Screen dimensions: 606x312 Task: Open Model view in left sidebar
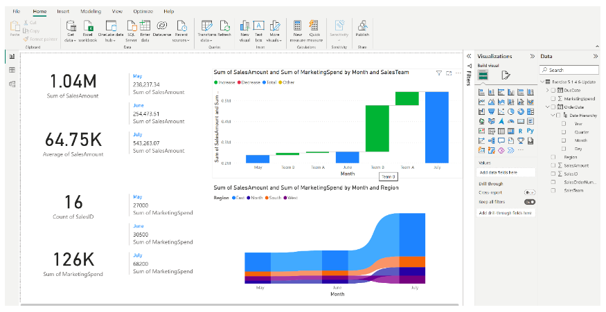tap(12, 84)
